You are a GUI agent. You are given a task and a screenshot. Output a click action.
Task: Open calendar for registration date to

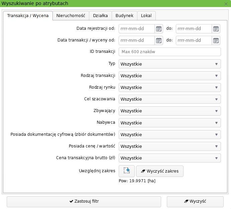click(216, 29)
